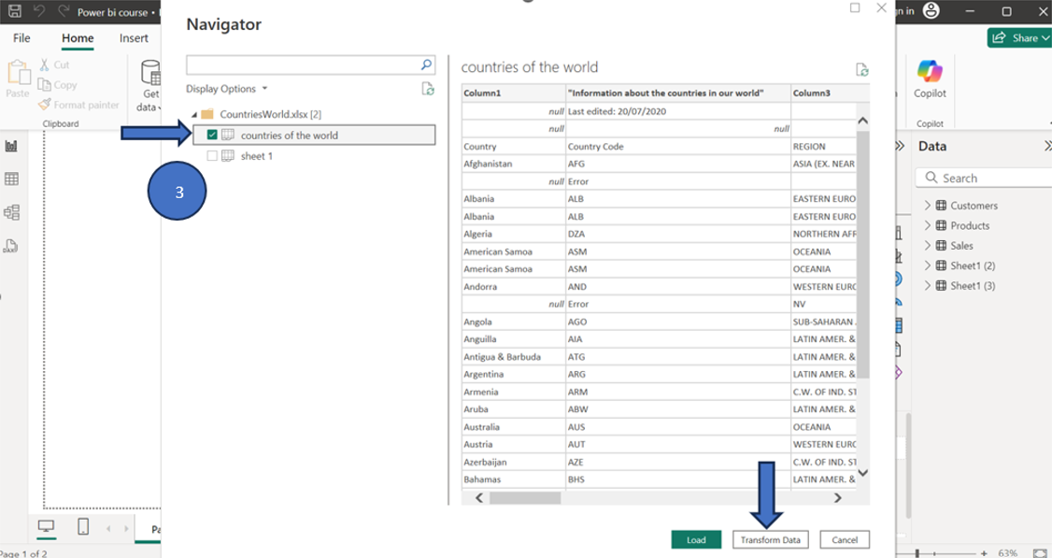Open the DAX query view

[x=11, y=245]
